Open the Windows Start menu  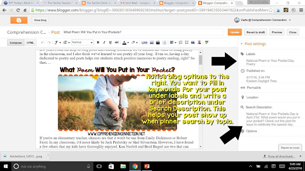(5, 166)
